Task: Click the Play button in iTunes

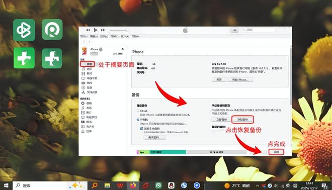Action: pos(96,30)
